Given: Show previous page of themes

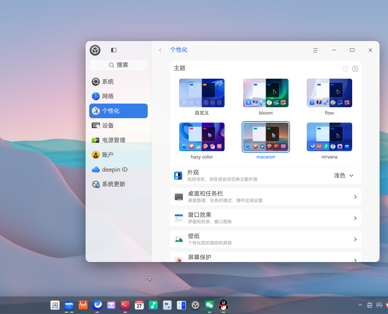Looking at the screenshot, I should pyautogui.click(x=346, y=68).
